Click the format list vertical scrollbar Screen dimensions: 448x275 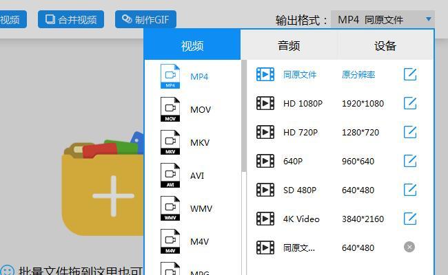[244, 115]
